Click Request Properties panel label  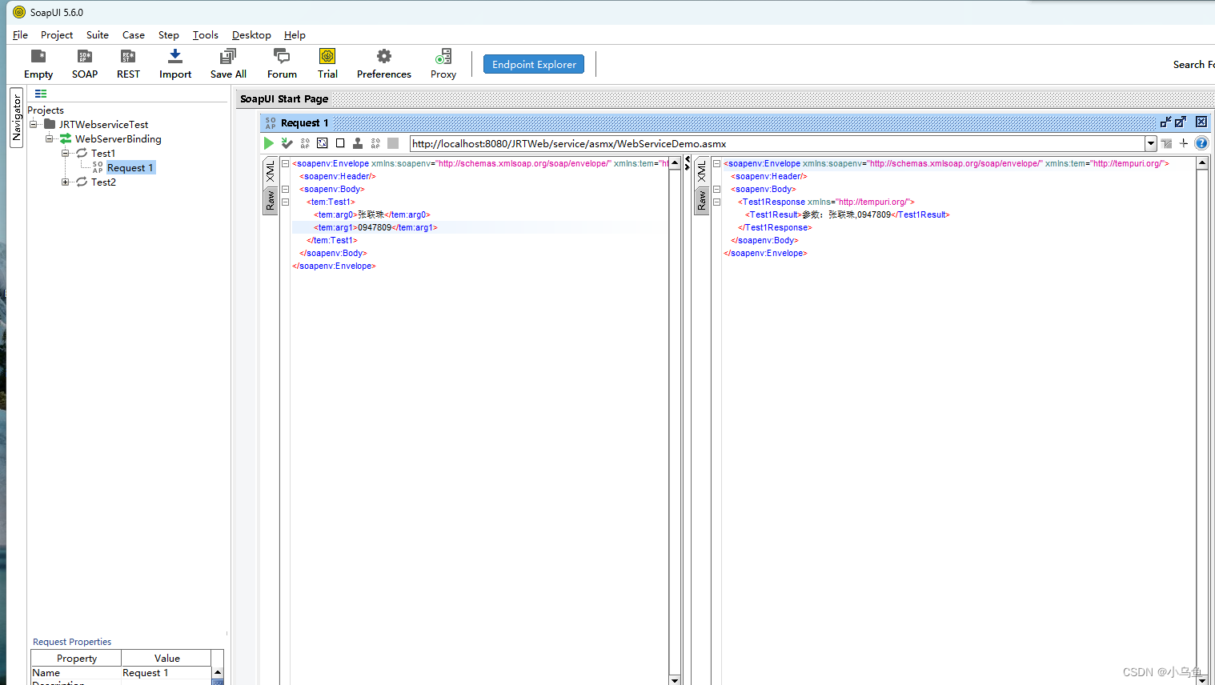(x=72, y=642)
